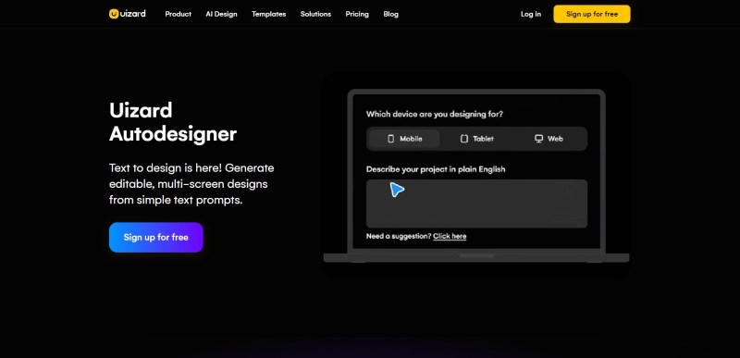Viewport: 740px width, 358px height.
Task: Open the Solutions menu
Action: click(x=315, y=14)
